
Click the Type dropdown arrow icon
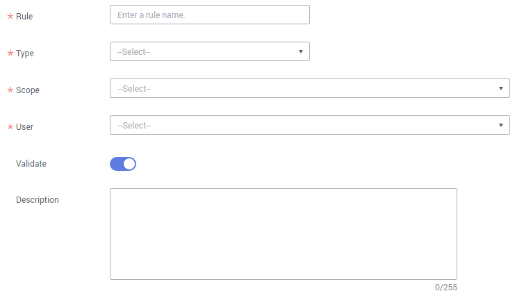pos(301,51)
